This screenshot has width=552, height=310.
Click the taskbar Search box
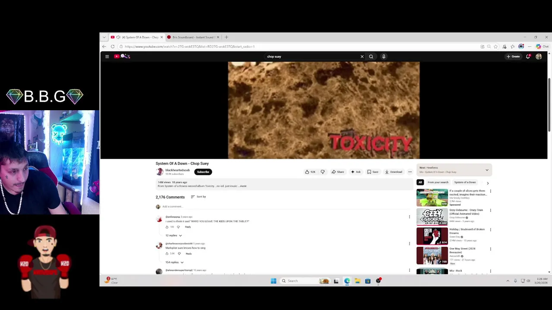pos(304,281)
